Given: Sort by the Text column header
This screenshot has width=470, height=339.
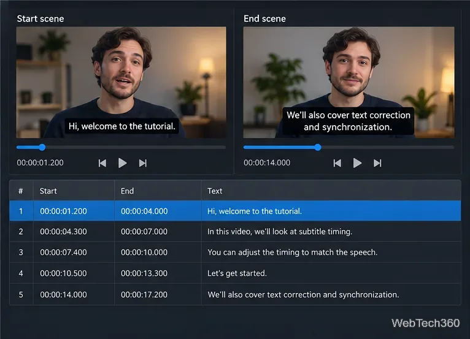Looking at the screenshot, I should point(331,191).
